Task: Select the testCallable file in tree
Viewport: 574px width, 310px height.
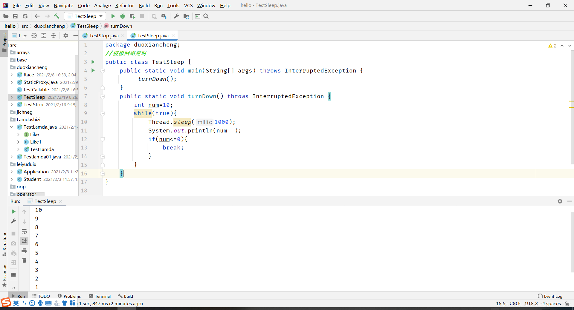Action: (x=36, y=90)
